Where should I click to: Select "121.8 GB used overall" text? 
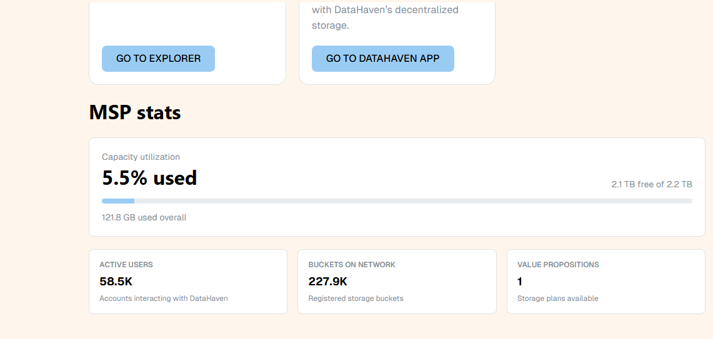tap(144, 218)
